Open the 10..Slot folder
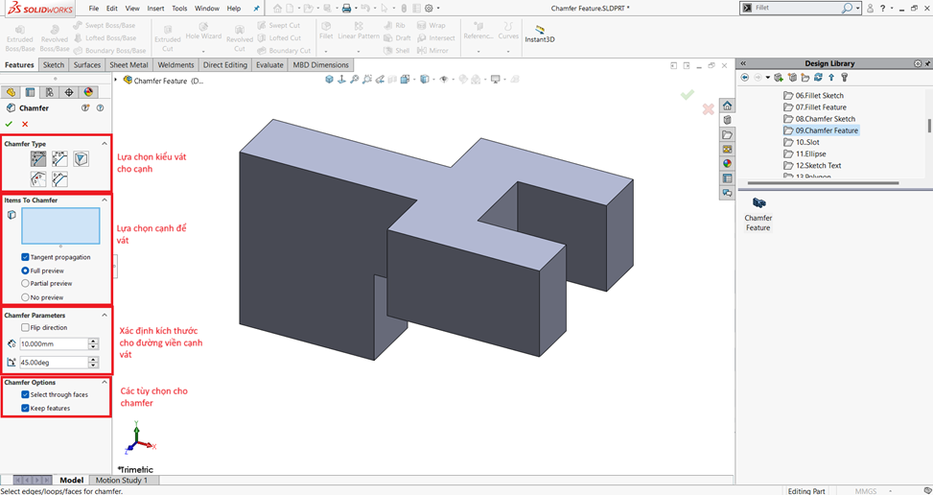This screenshot has width=933, height=495. point(802,142)
